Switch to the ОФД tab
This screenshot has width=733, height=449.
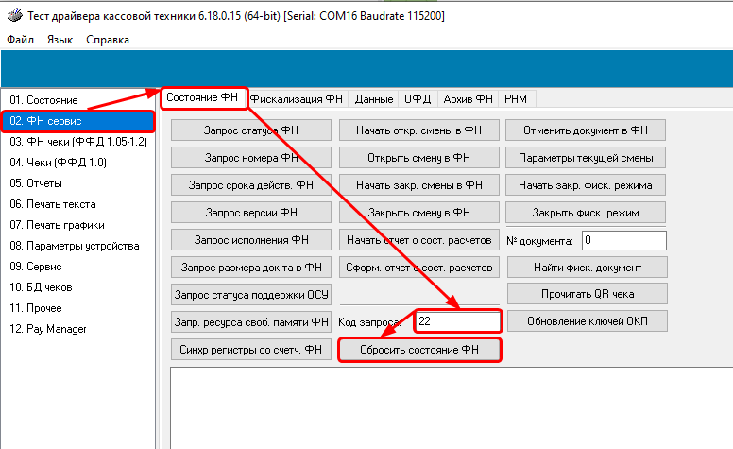[x=418, y=98]
